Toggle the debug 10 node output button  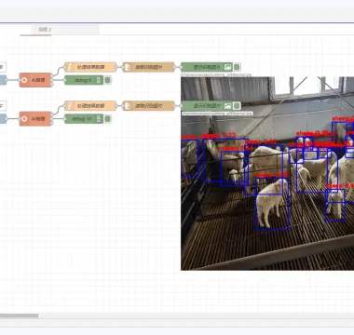click(x=108, y=119)
